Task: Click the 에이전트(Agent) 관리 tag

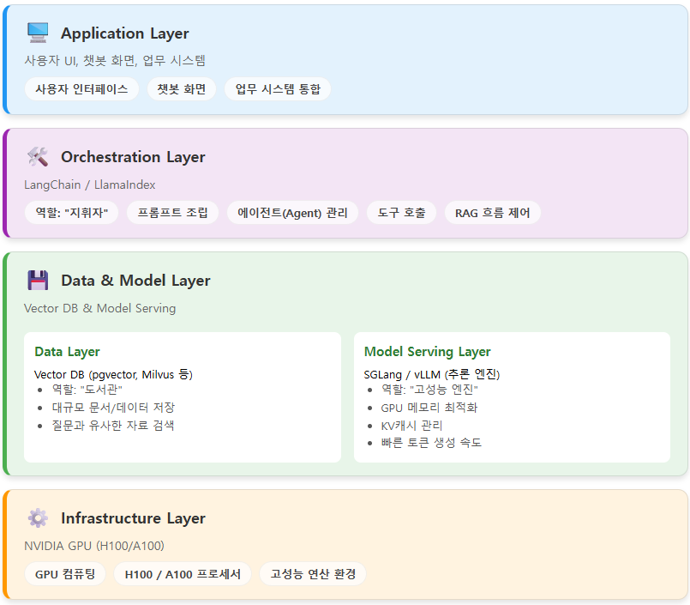Action: coord(292,213)
